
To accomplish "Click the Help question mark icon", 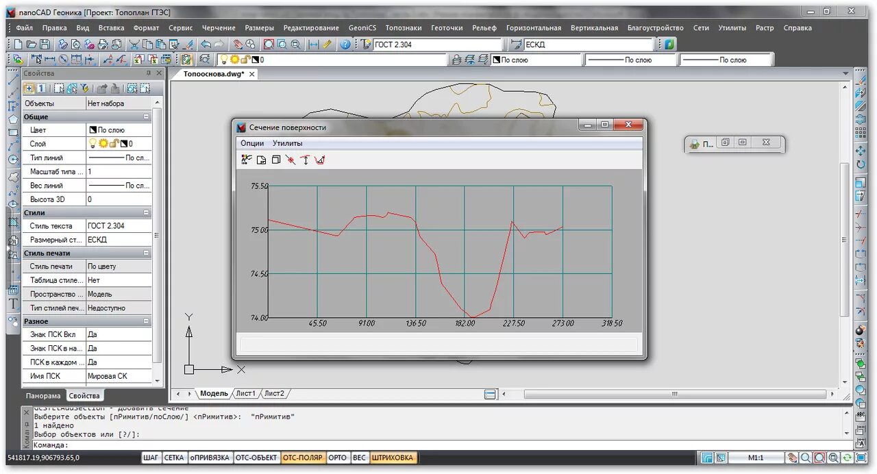I will [345, 45].
